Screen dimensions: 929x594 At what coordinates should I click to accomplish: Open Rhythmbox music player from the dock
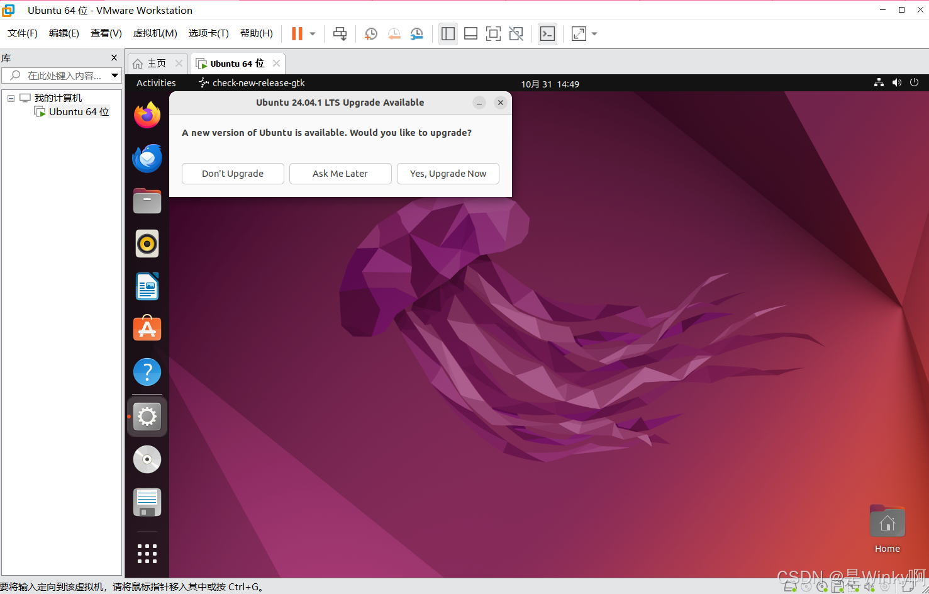[x=147, y=244]
